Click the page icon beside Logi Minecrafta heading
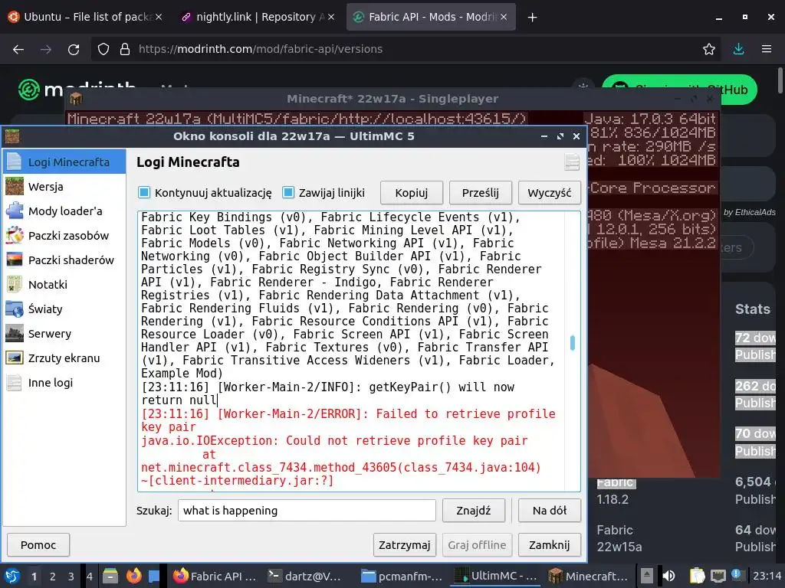This screenshot has height=588, width=785. click(572, 162)
